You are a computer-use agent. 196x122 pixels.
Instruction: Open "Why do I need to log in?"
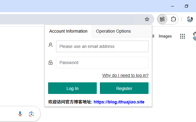(x=125, y=75)
